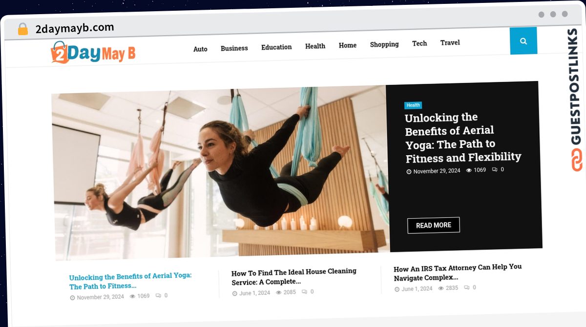This screenshot has width=586, height=327.
Task: Click the eye views icon in the hero panel
Action: coord(469,170)
